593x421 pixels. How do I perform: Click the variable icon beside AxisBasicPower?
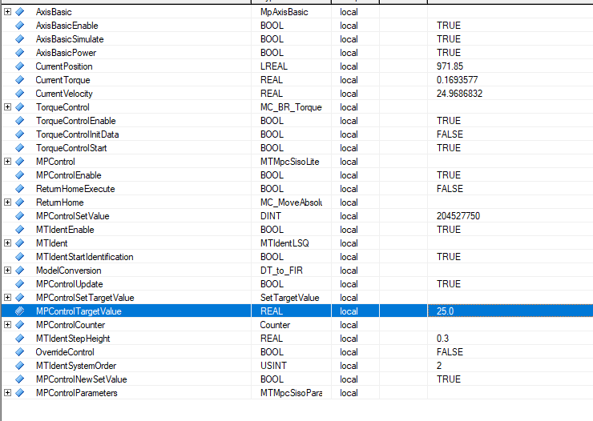tap(20, 53)
